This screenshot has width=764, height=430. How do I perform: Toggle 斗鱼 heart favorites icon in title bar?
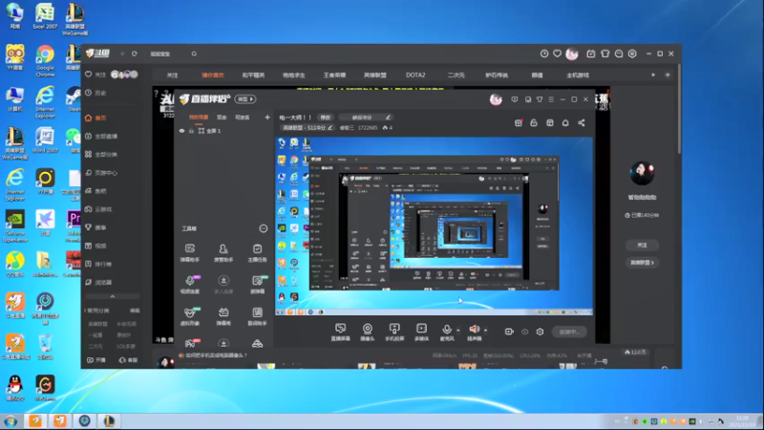pos(558,54)
